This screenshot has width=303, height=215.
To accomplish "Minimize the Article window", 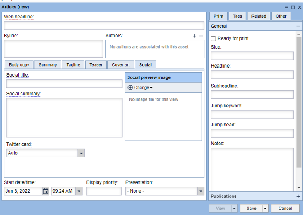I will 287,7.
